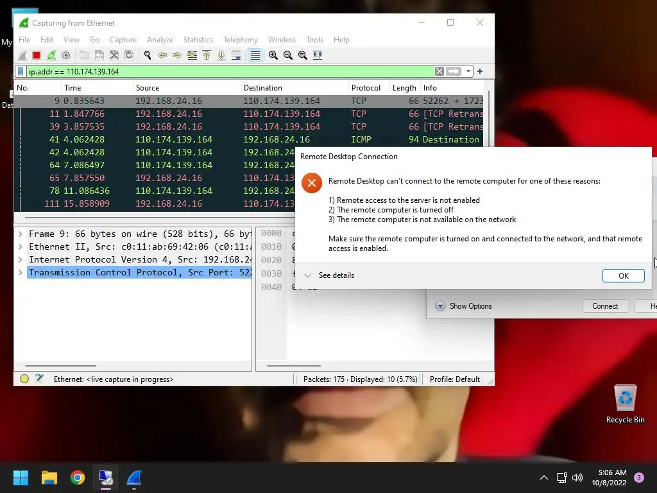Click the display filter bookmark icon
Image resolution: width=657 pixels, height=493 pixels.
pyautogui.click(x=21, y=71)
